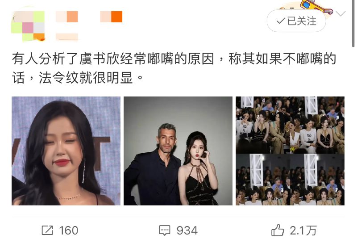This screenshot has height=243, width=357.
Task: Click the scrollbar on the right edge
Action: (x=353, y=24)
